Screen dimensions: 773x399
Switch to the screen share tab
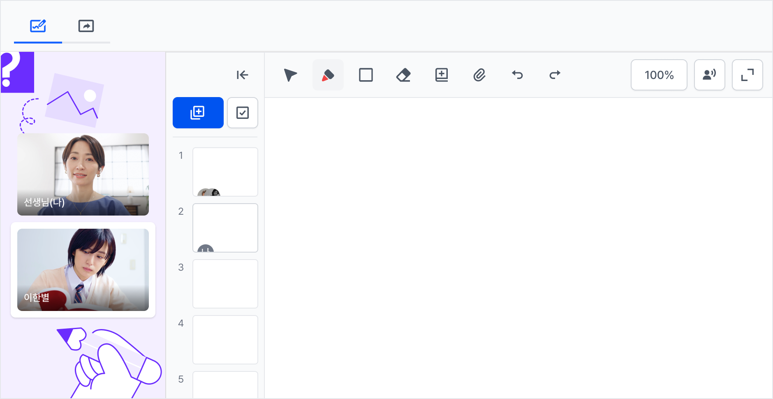coord(86,26)
